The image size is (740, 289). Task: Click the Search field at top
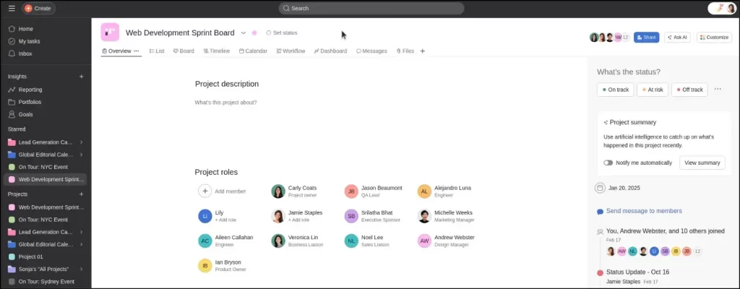371,8
